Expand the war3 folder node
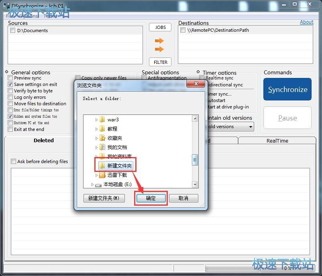The image size is (322, 276). point(96,120)
